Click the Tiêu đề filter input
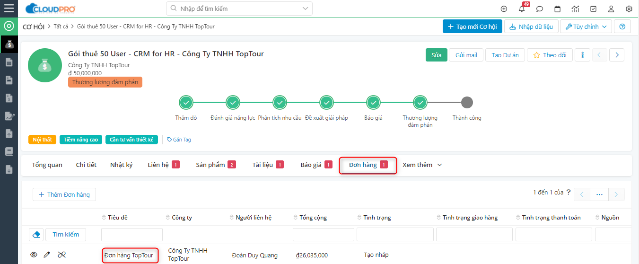 coord(132,234)
